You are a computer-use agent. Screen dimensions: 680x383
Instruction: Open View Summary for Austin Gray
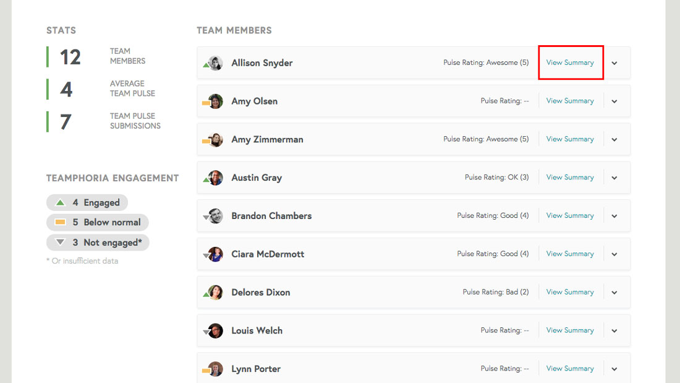570,178
